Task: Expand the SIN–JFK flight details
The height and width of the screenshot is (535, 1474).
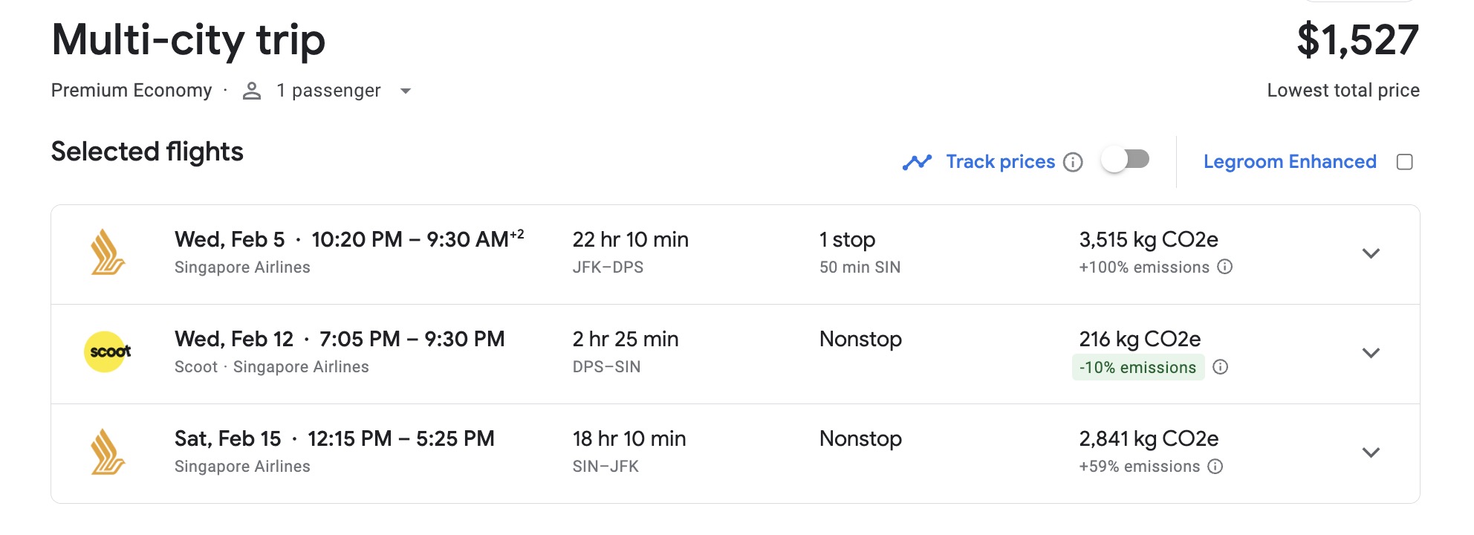Action: pyautogui.click(x=1373, y=453)
